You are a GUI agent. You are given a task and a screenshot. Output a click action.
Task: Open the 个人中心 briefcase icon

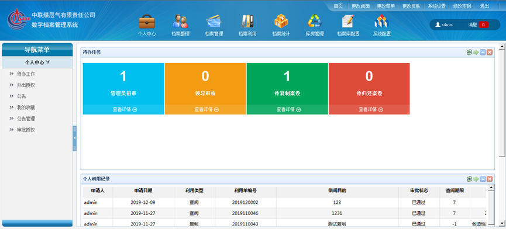(x=147, y=21)
